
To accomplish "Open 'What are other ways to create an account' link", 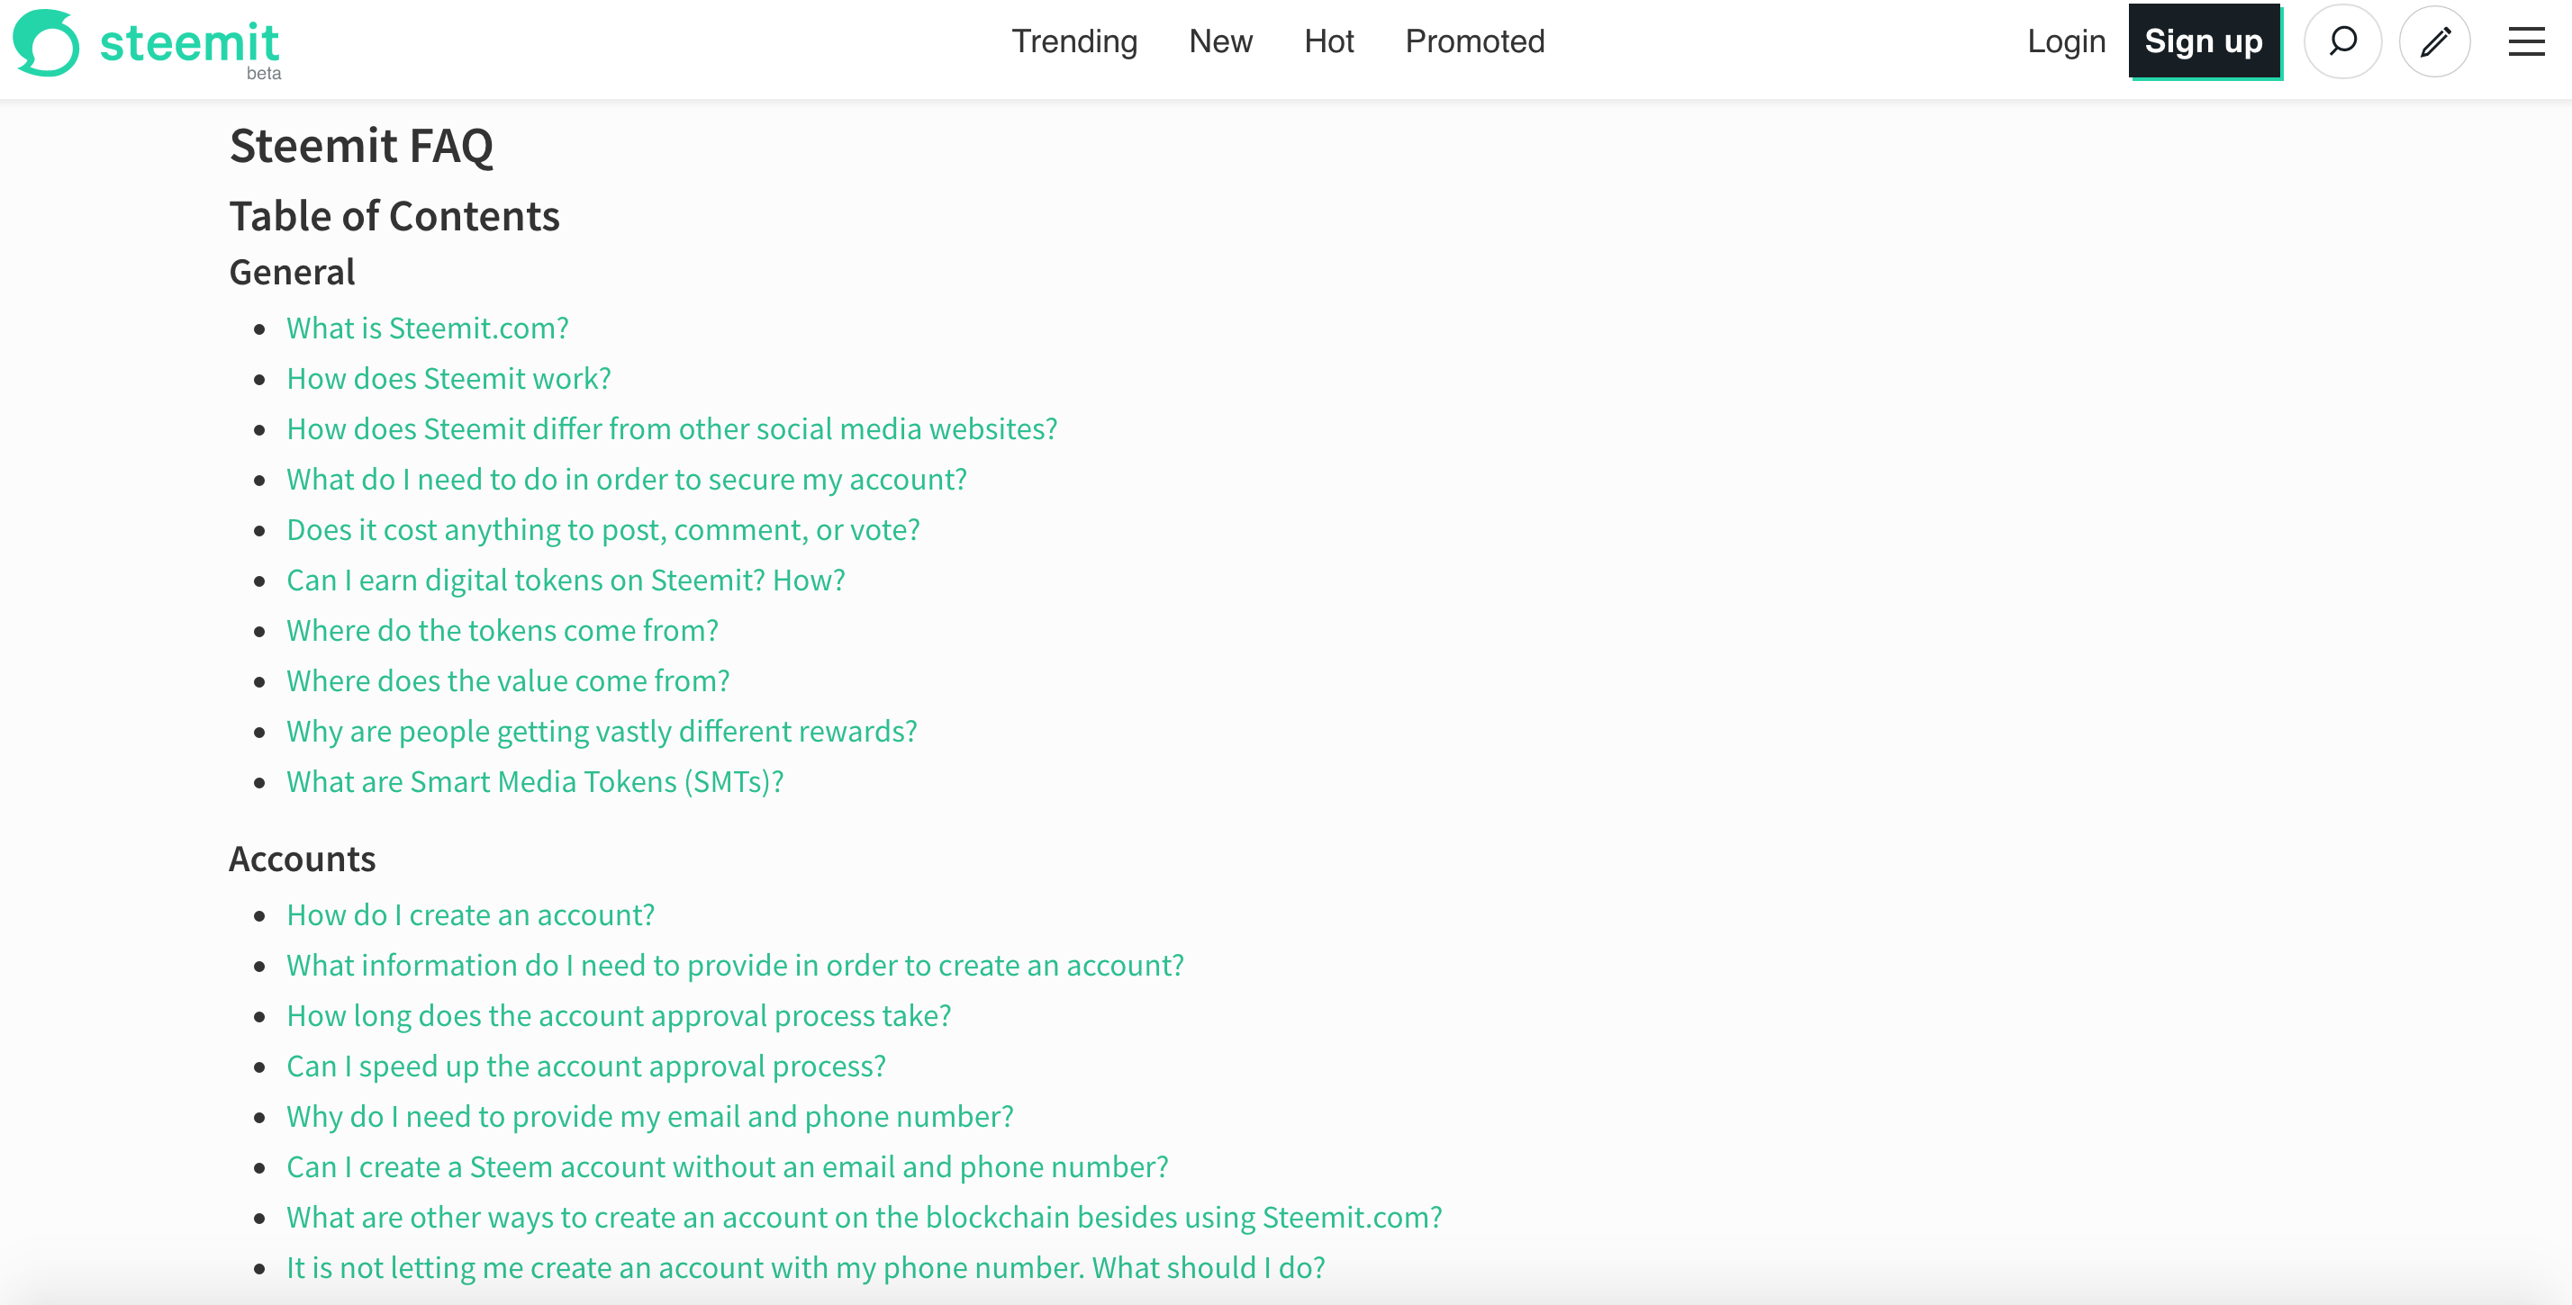I will [x=865, y=1217].
